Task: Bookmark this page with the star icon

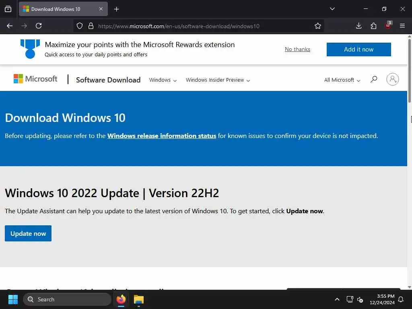Action: (x=318, y=26)
